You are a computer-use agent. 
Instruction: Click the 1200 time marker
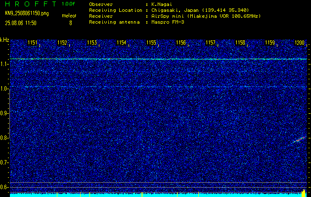point(300,42)
